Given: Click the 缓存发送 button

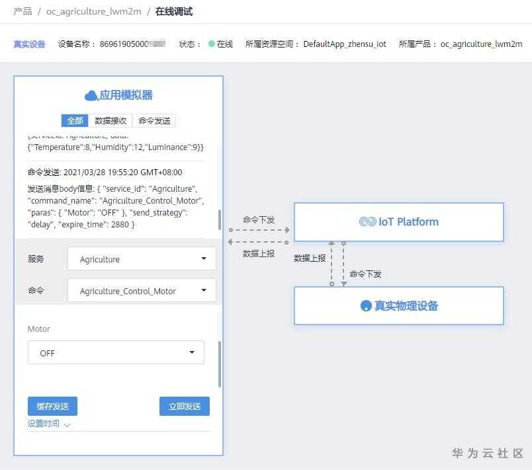Looking at the screenshot, I should click(52, 406).
